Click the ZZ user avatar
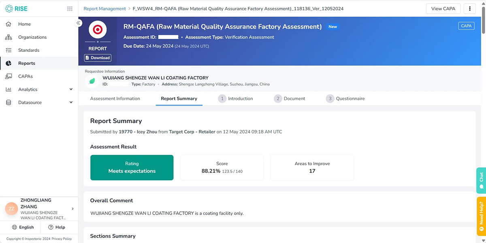This screenshot has width=486, height=243. click(x=11, y=209)
